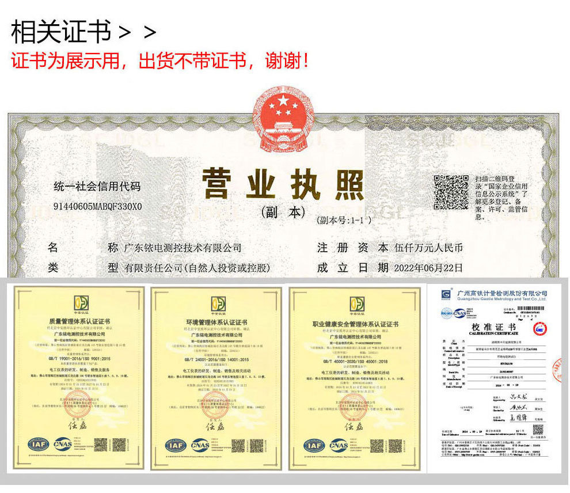
Task: Click the QR code on the calibration certificate
Action: click(538, 430)
